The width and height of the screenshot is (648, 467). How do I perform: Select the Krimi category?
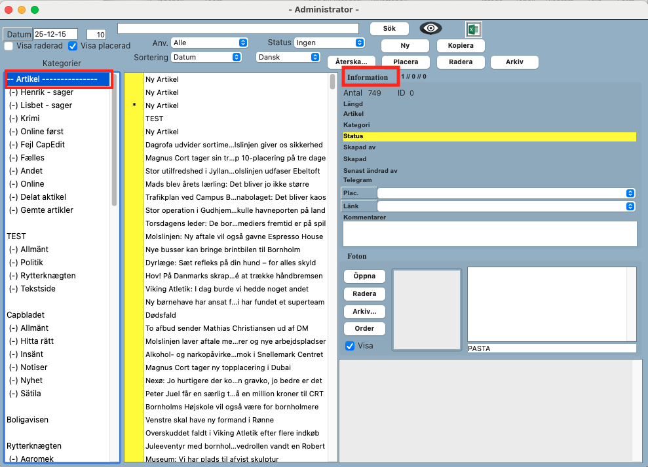29,119
